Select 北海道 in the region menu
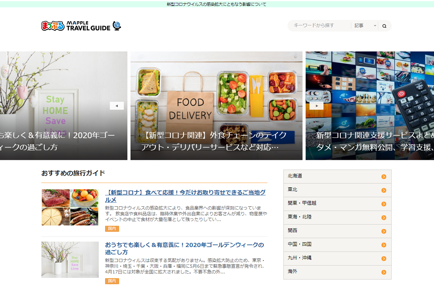 coord(337,176)
